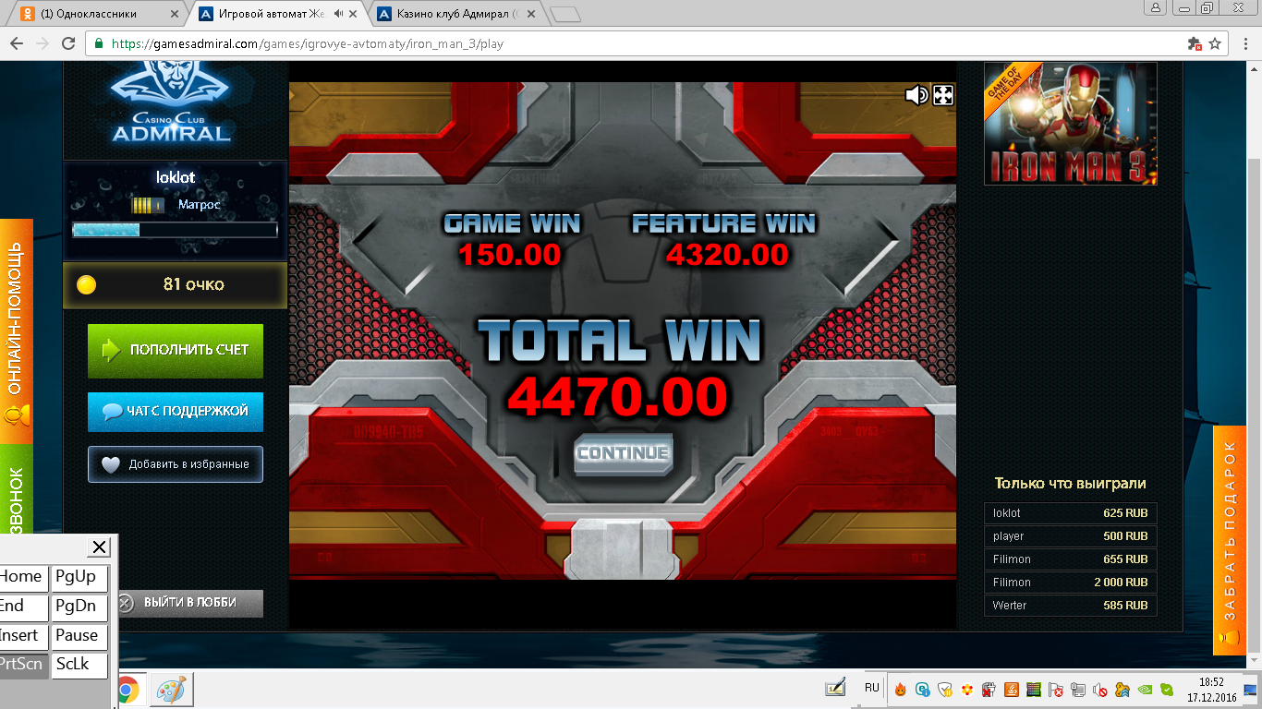Viewport: 1262px width, 709px height.
Task: Click the network connection tray icon
Action: 1077,690
